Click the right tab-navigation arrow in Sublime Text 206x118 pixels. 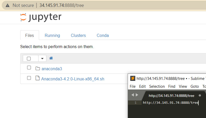(137, 95)
